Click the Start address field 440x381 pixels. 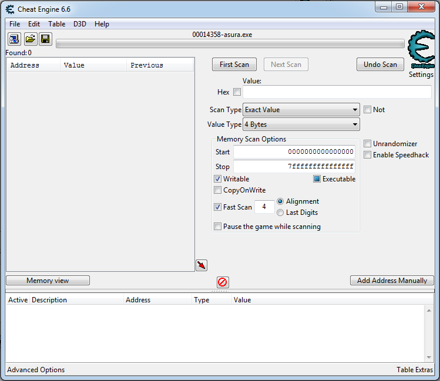click(294, 152)
